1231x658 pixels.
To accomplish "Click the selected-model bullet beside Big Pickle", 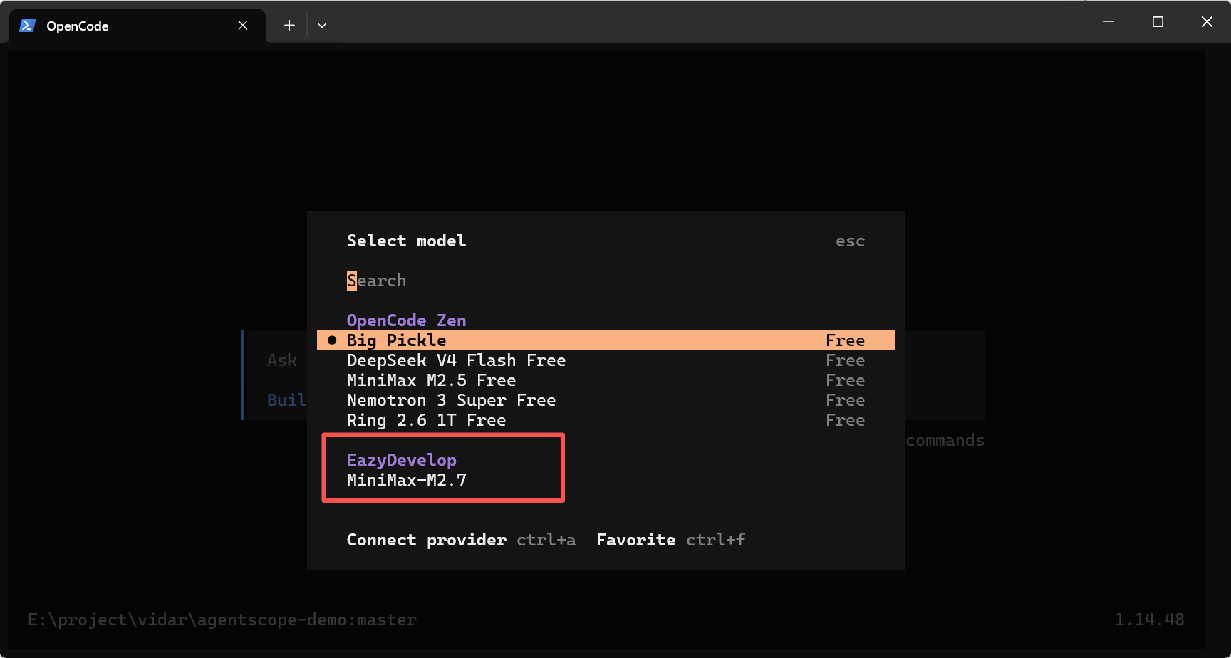I will point(332,340).
